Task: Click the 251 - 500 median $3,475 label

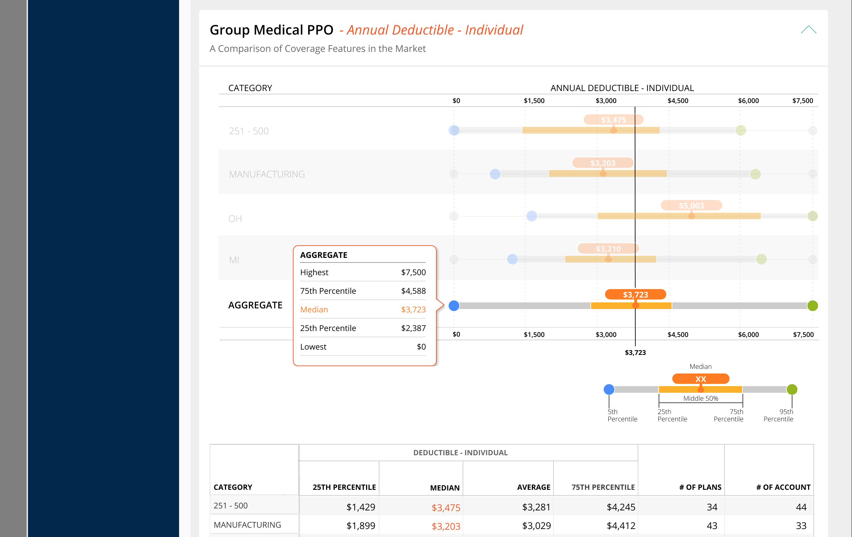Action: click(x=613, y=120)
